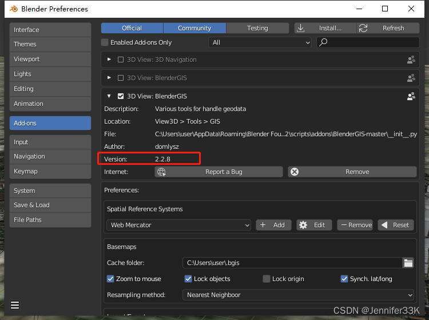Click the plus icon on Add button

(x=263, y=225)
